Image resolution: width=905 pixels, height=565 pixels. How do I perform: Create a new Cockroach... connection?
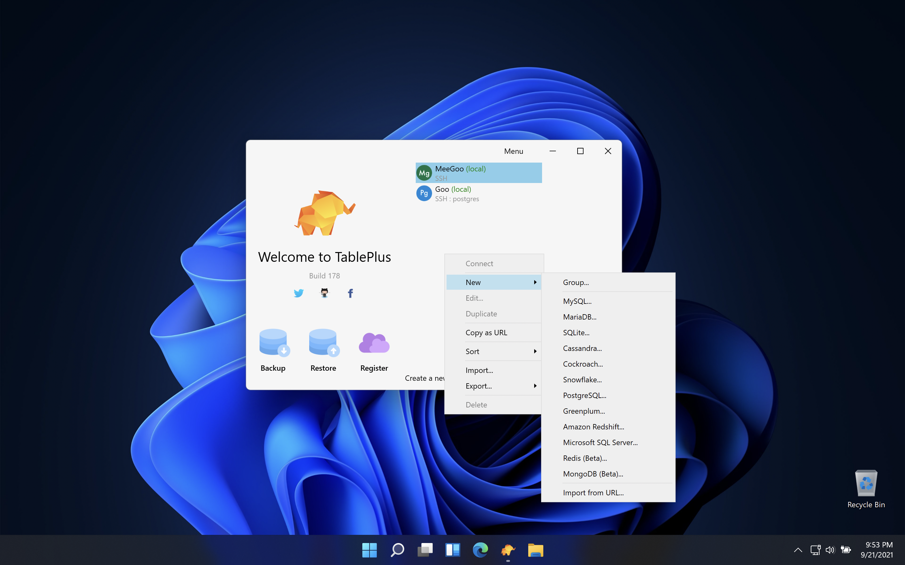[x=608, y=363]
